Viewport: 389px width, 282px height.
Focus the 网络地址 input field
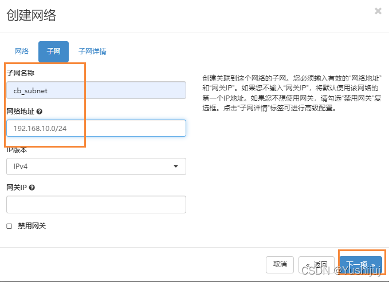(96, 128)
